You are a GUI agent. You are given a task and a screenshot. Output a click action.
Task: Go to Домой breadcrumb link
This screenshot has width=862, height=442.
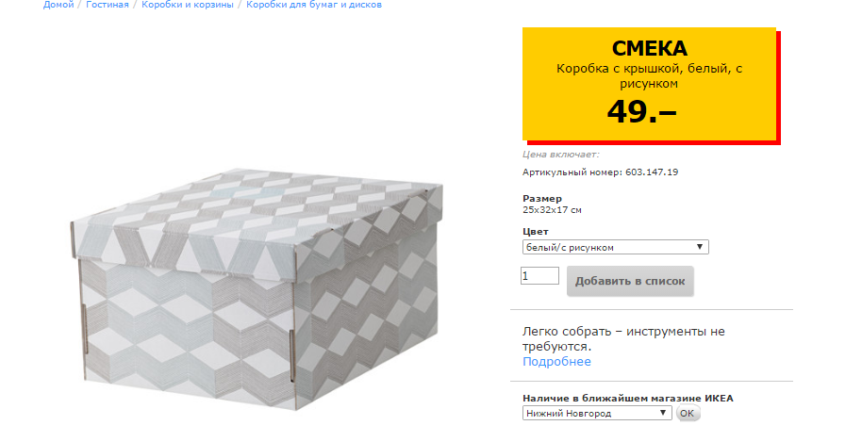pyautogui.click(x=58, y=5)
